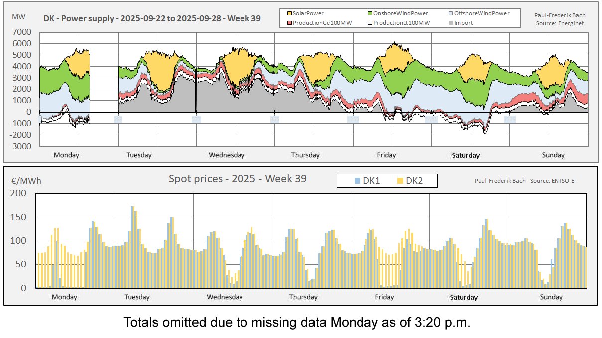Select Friday label under spot prices chart

(384, 297)
